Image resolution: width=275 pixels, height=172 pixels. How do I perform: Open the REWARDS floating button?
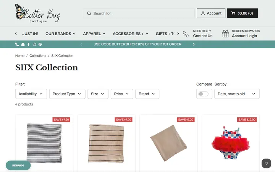tap(18, 166)
